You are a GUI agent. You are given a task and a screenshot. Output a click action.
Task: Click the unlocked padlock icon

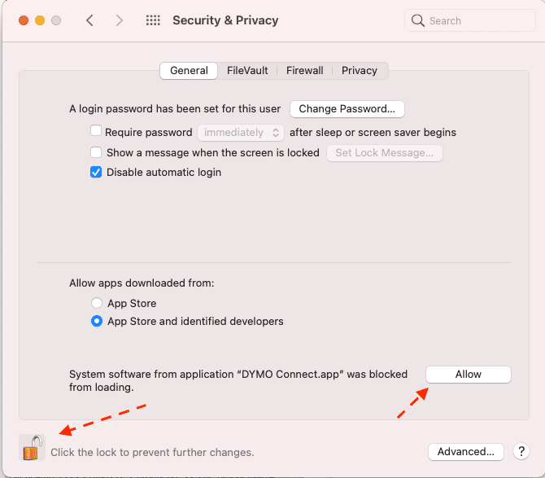coord(32,448)
